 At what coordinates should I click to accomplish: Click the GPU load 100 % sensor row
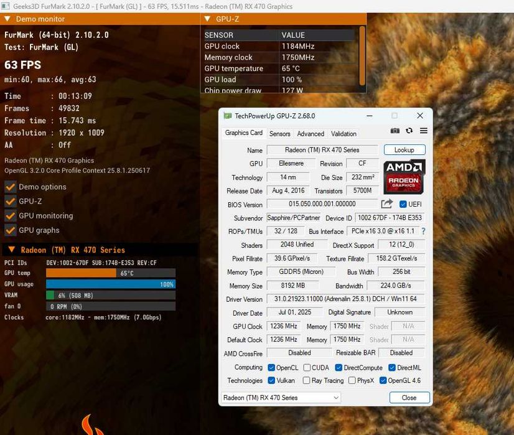coord(280,80)
